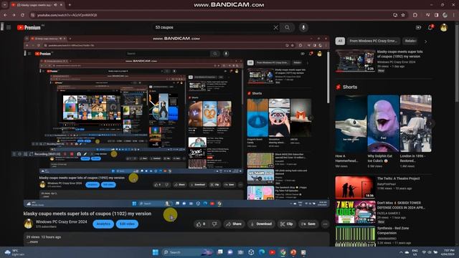Open the taskbar Search box
Viewport: 459px width, 258px height.
pyautogui.click(x=187, y=252)
